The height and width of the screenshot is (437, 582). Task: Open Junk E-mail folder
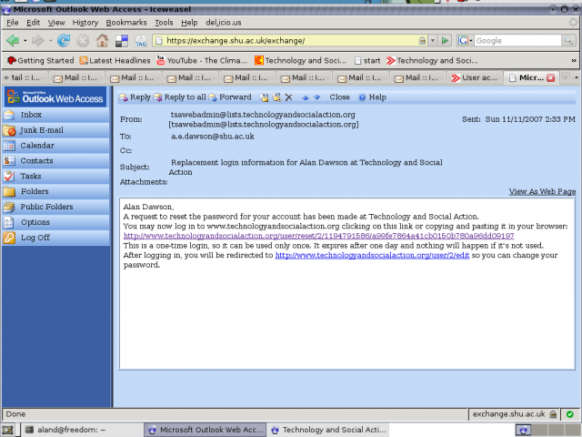point(41,130)
